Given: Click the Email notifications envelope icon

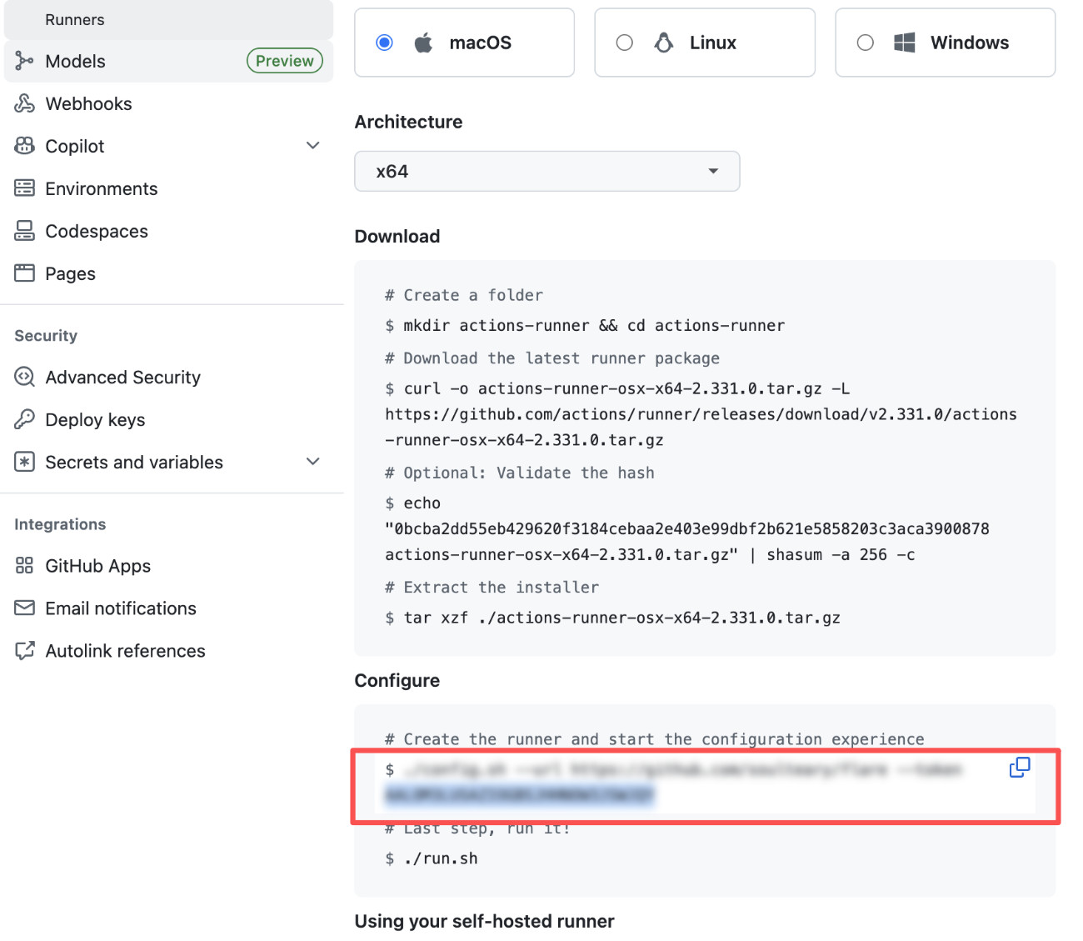Looking at the screenshot, I should click(24, 608).
